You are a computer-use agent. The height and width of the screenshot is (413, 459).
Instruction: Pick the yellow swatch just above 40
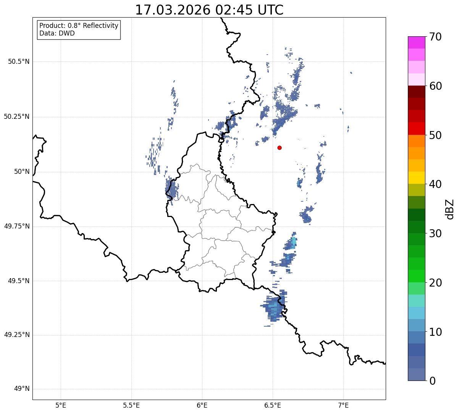(x=416, y=178)
